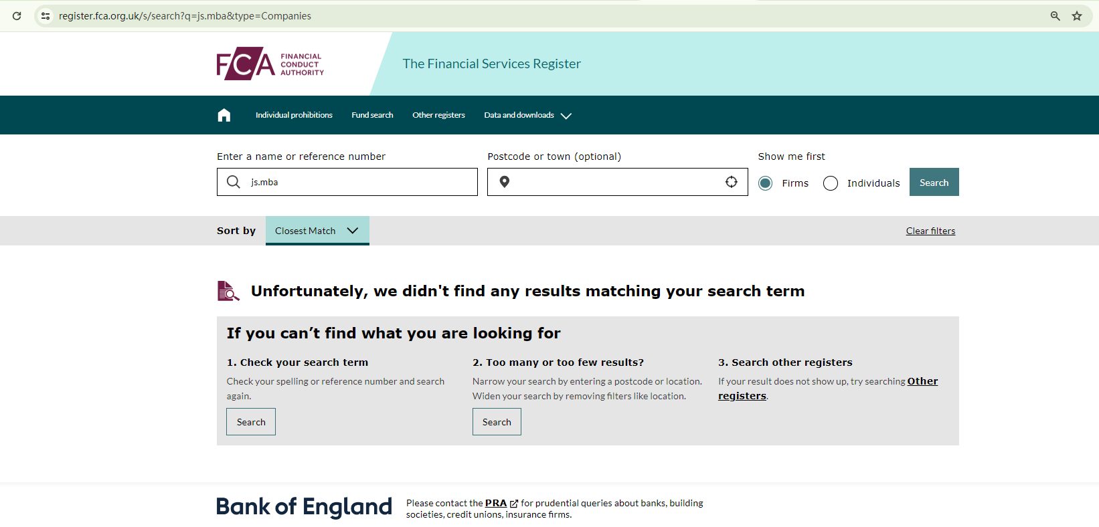Open Individual prohibitions menu item

(x=294, y=115)
